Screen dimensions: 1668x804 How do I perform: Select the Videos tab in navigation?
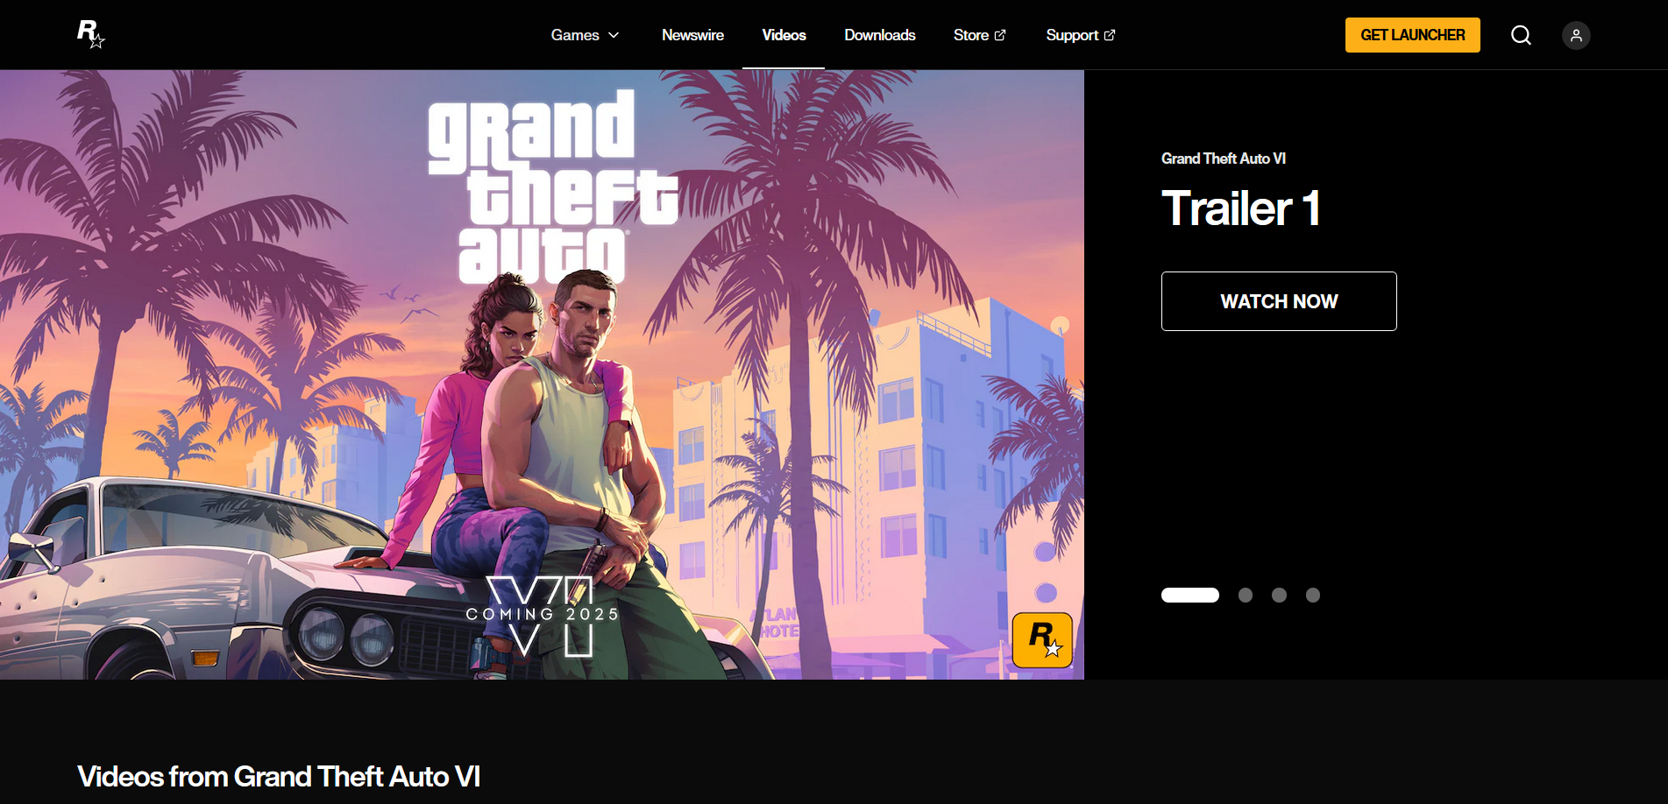784,35
